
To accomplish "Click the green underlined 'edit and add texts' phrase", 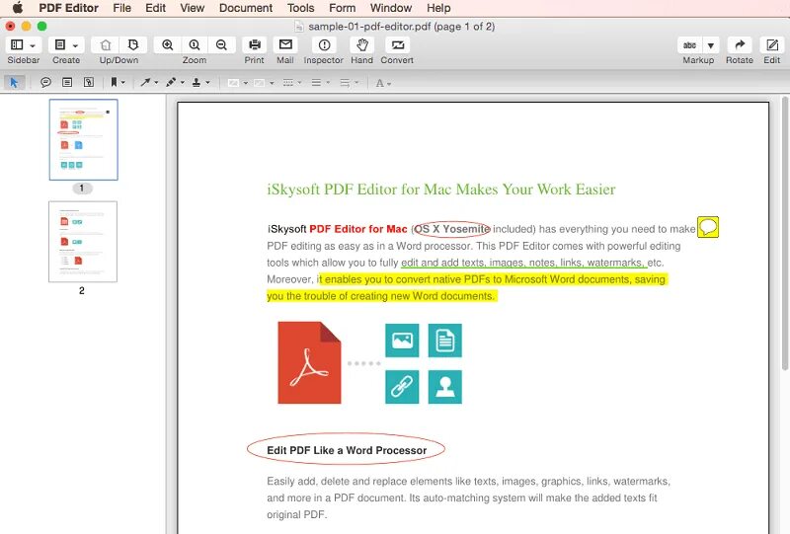I will tap(524, 263).
